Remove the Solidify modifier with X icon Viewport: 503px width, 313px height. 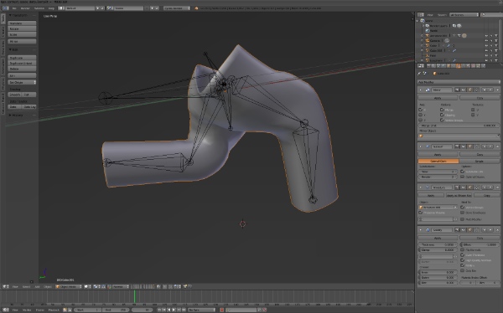pos(497,230)
